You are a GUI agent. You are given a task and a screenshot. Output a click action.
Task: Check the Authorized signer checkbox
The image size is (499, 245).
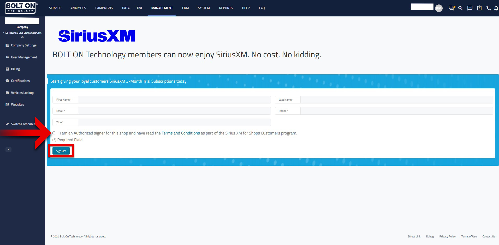click(x=54, y=133)
